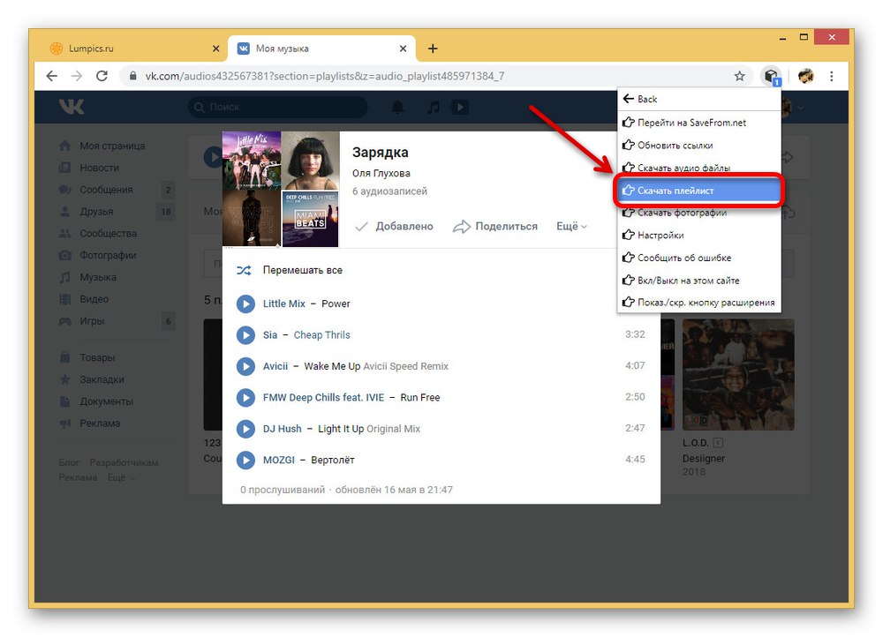Click the VK search field Поиск
The image size is (883, 637).
[x=277, y=107]
